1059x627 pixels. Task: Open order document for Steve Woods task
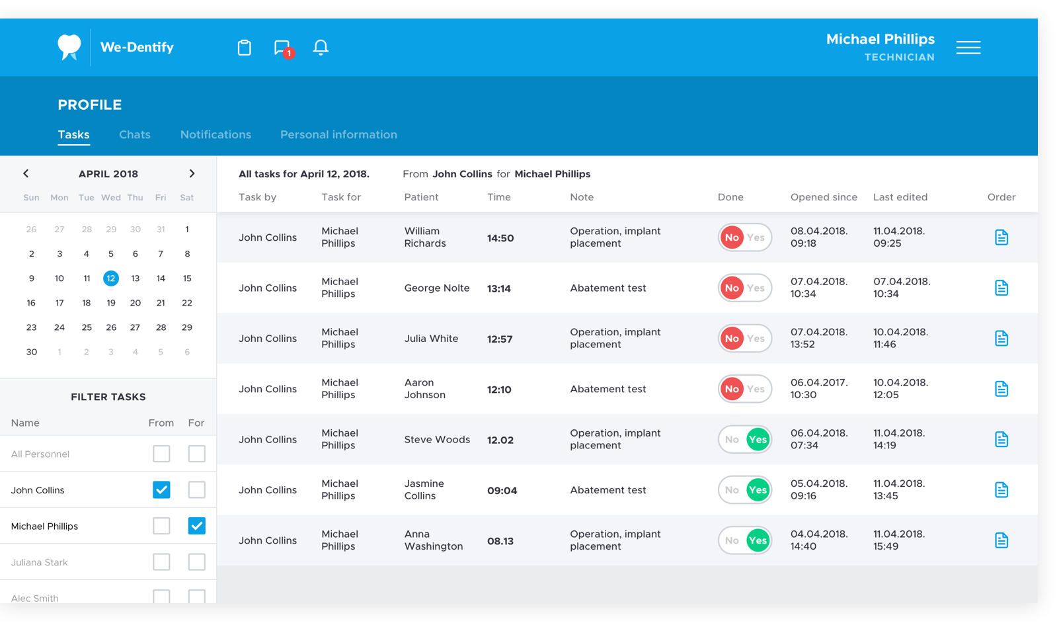tap(1001, 439)
